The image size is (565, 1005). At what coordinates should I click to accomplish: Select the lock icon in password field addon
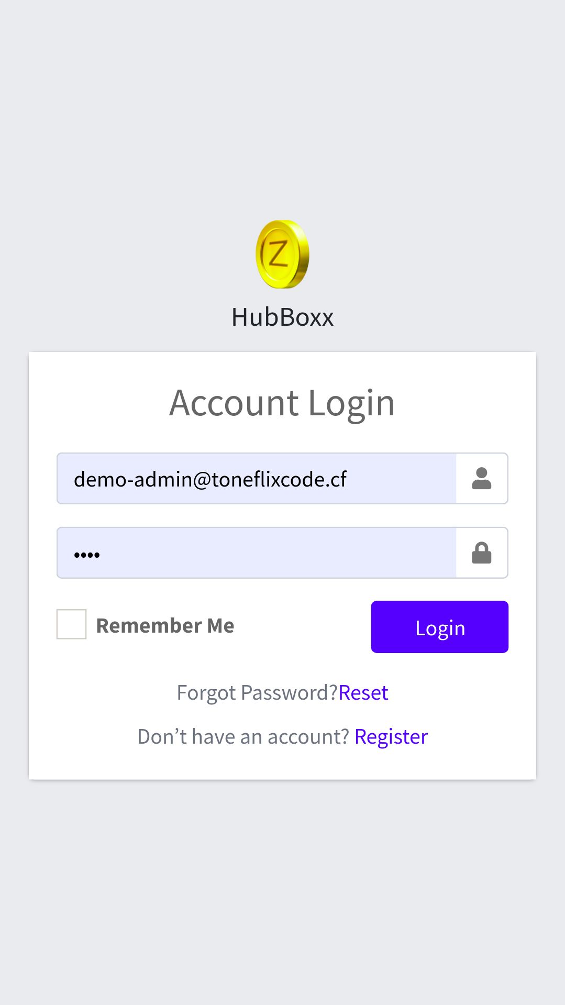pyautogui.click(x=481, y=553)
